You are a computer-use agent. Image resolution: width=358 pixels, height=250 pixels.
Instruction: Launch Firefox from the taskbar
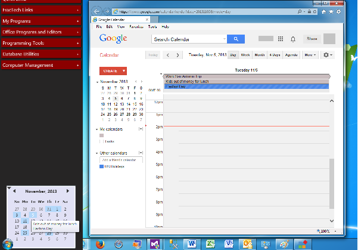[100, 244]
